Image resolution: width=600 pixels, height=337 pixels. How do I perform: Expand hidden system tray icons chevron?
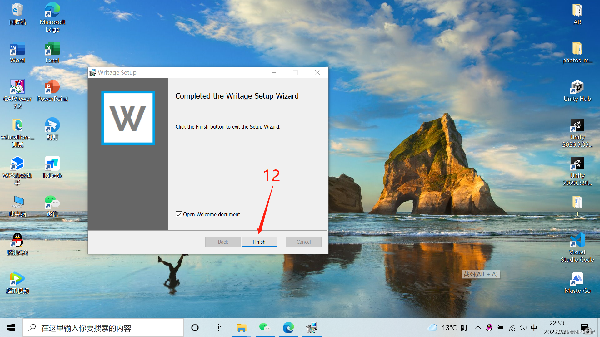478,328
